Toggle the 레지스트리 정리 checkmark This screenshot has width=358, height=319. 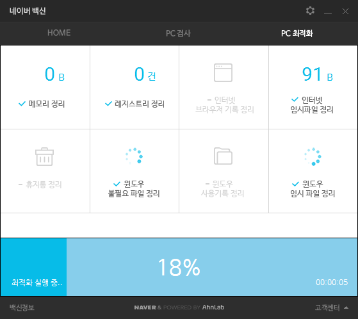click(108, 104)
